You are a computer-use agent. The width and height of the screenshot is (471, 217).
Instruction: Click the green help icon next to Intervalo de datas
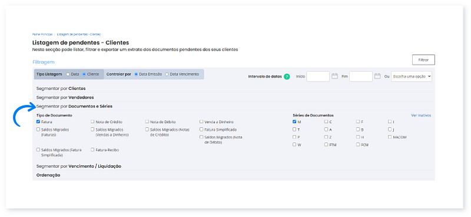(287, 77)
